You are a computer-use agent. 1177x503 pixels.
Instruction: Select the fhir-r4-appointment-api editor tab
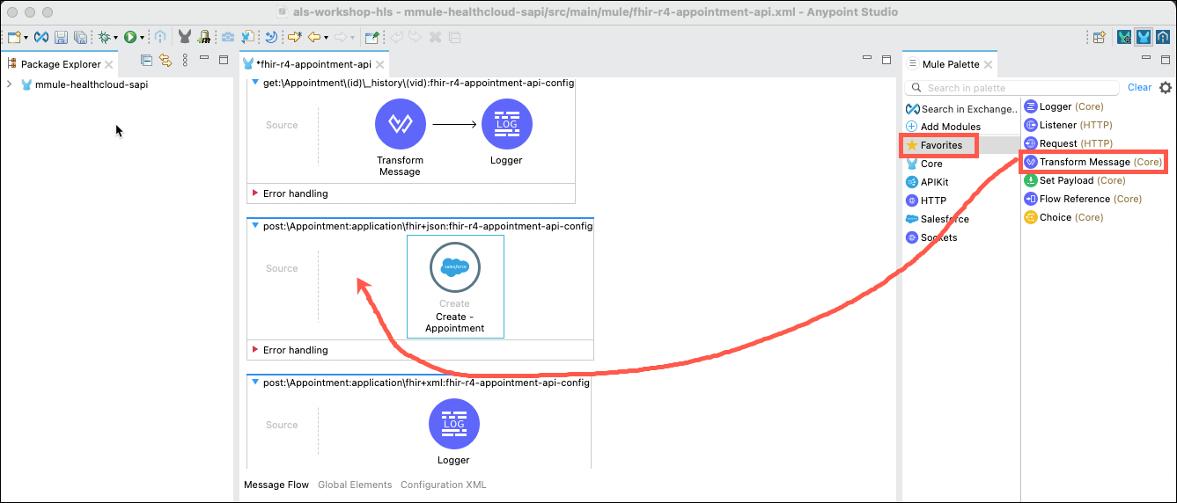[x=313, y=64]
